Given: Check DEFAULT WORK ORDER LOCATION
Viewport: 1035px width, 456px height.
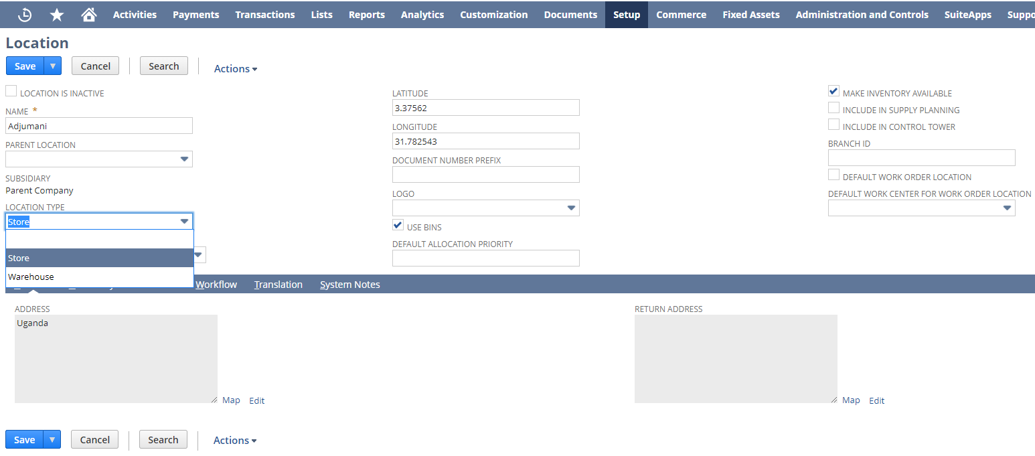Looking at the screenshot, I should pos(833,175).
